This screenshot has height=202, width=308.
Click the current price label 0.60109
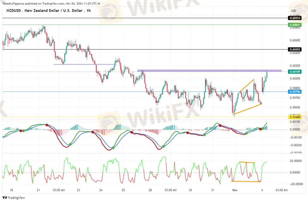coord(295,72)
